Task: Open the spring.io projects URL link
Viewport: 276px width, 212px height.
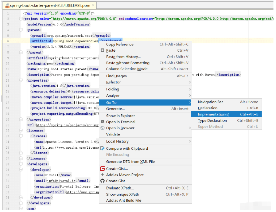Action: tap(67, 125)
